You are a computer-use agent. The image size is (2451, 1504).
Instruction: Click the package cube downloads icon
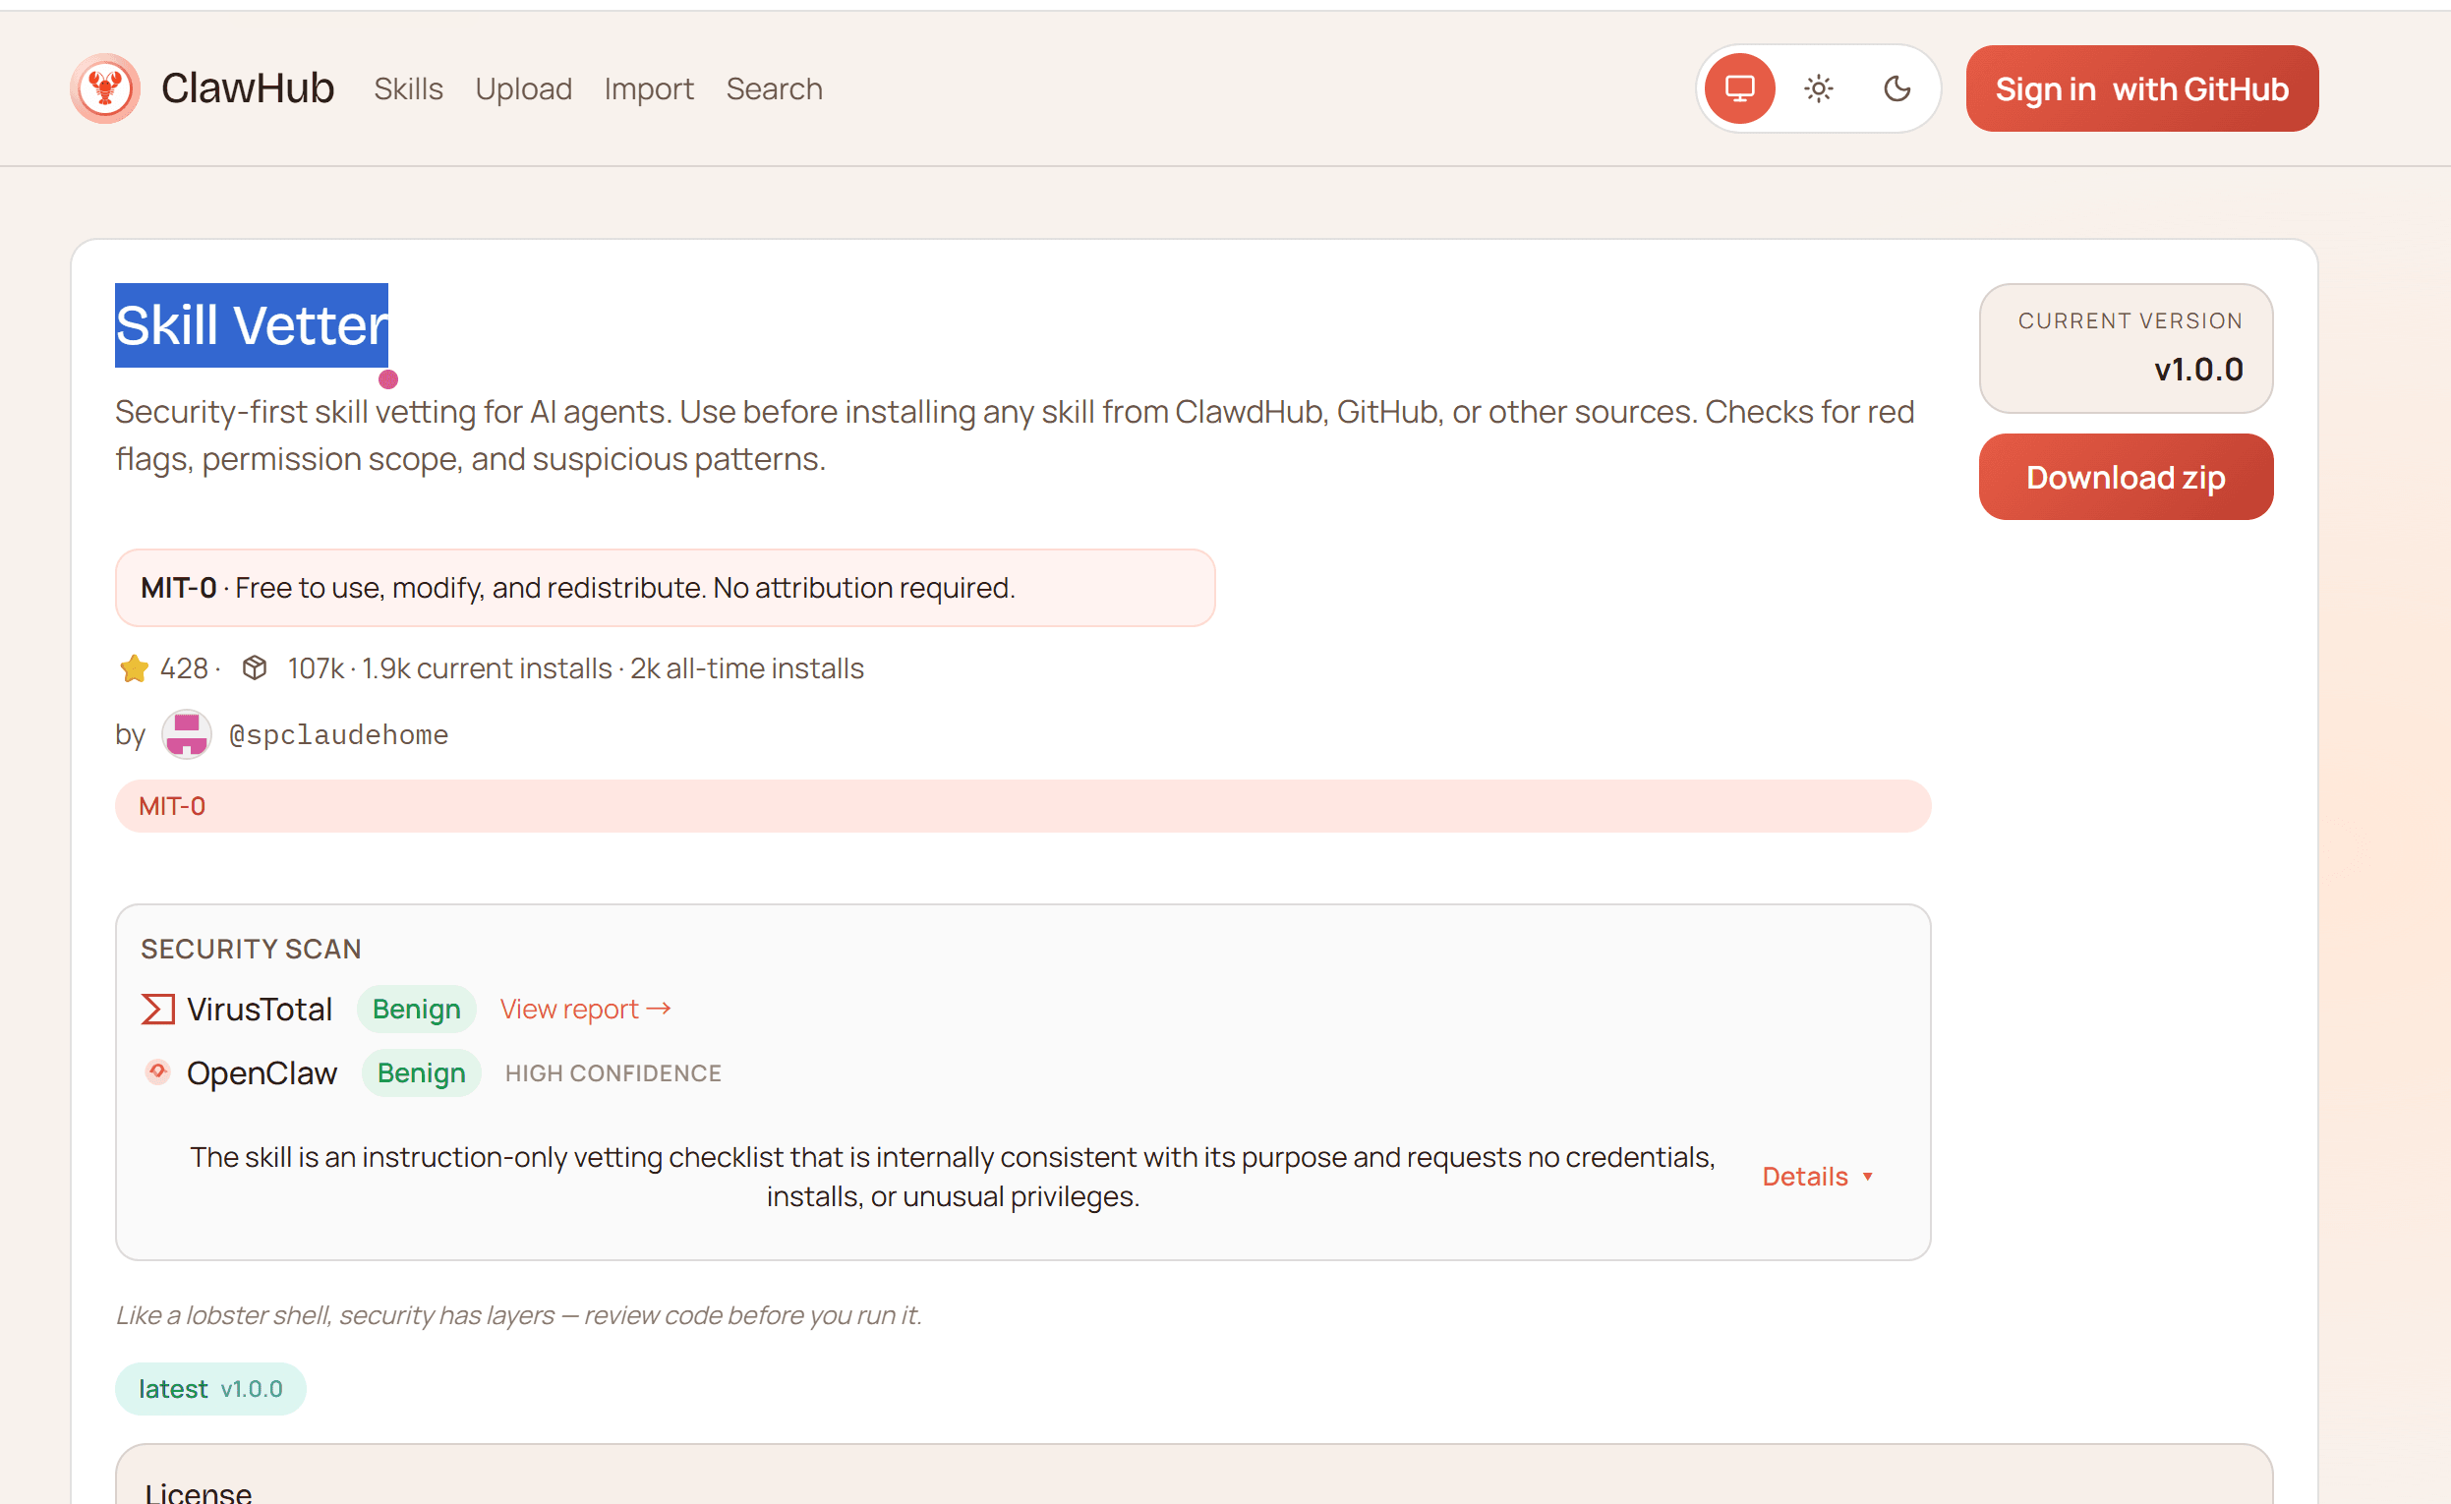click(255, 667)
